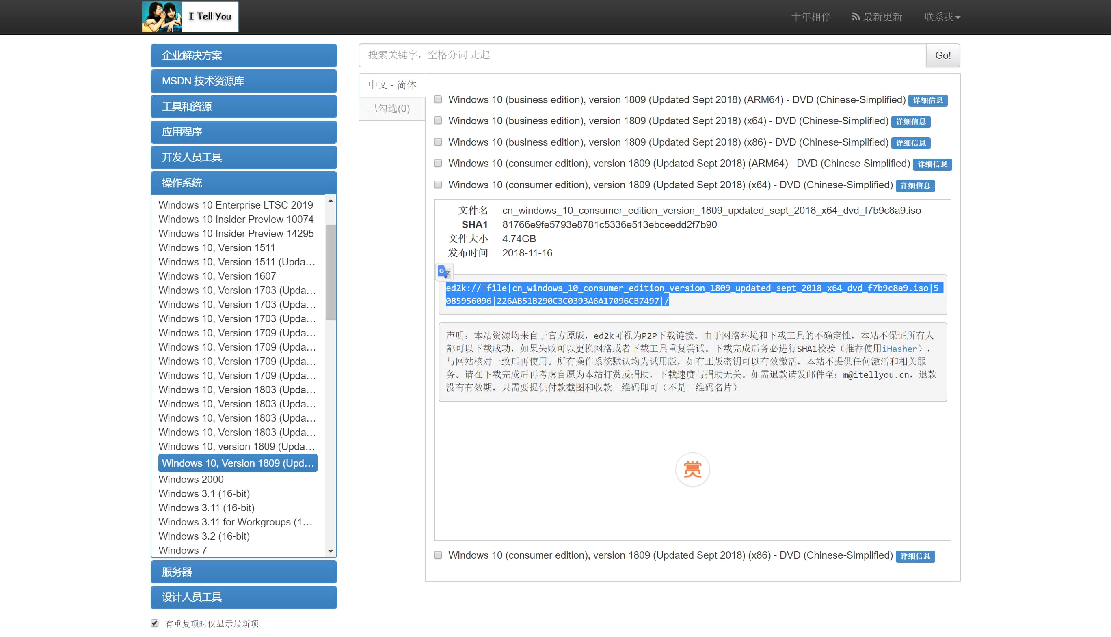1111x637 pixels.
Task: Expand the 服务器 category section
Action: coord(243,571)
